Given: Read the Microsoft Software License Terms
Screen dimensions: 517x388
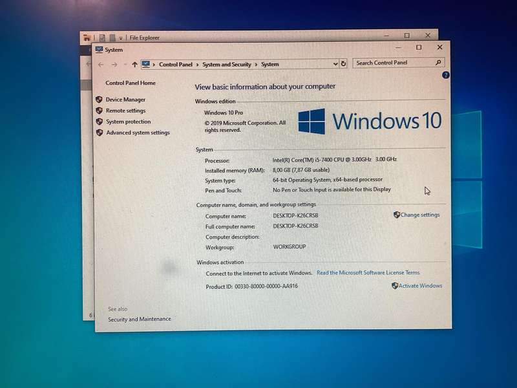Looking at the screenshot, I should tap(368, 272).
